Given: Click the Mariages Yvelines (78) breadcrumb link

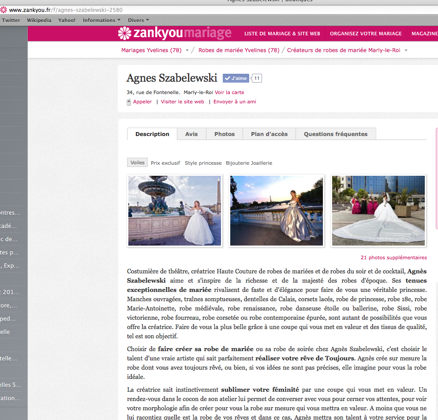Looking at the screenshot, I should click(151, 50).
